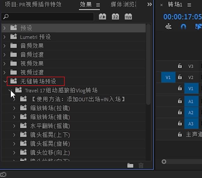Close the 转场1 sequence tab
202x178 pixels.
pos(161,5)
